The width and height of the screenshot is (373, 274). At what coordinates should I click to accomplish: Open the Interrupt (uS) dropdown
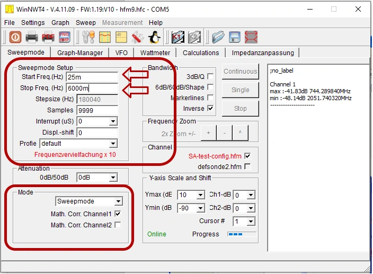coord(113,121)
